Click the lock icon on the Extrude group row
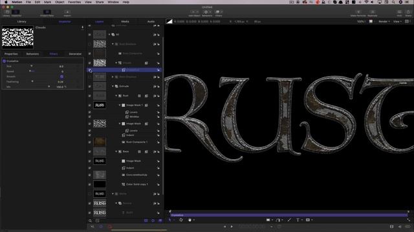 tap(158, 86)
